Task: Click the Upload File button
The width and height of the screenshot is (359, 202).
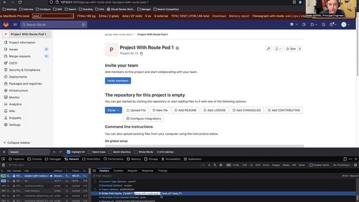Action: [136, 110]
